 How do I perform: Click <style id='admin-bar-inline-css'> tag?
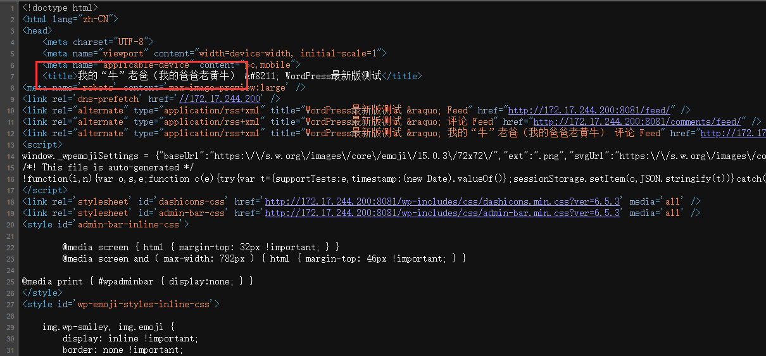tap(105, 224)
